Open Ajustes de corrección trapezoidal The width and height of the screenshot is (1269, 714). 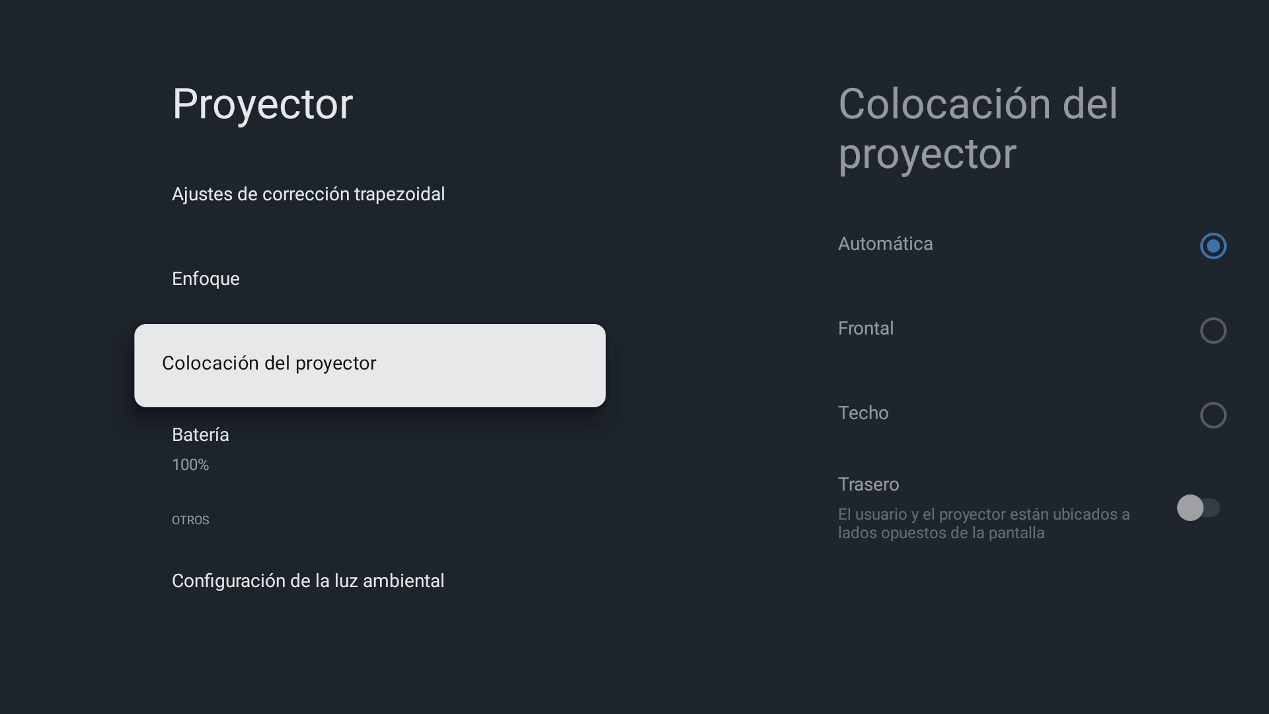pyautogui.click(x=308, y=194)
